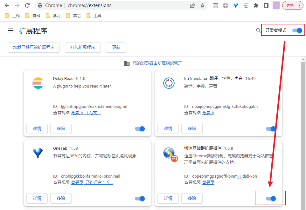This screenshot has height=210, width=306.
Task: Toggle the browser side panel icon
Action: tap(266, 5)
